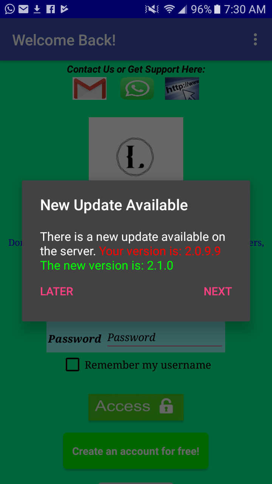Viewport: 272px width, 484px height.
Task: Open the website http link icon
Action: (182, 88)
